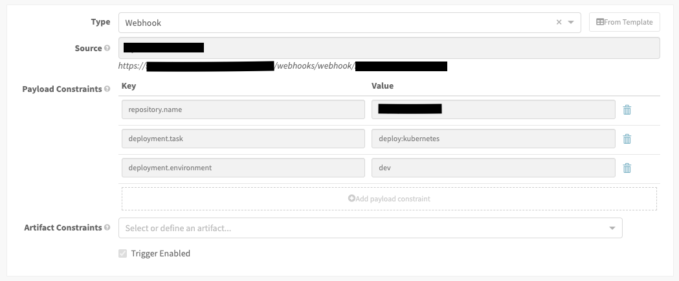Delete the deployment.task payload constraint
The image size is (679, 281).
[627, 139]
